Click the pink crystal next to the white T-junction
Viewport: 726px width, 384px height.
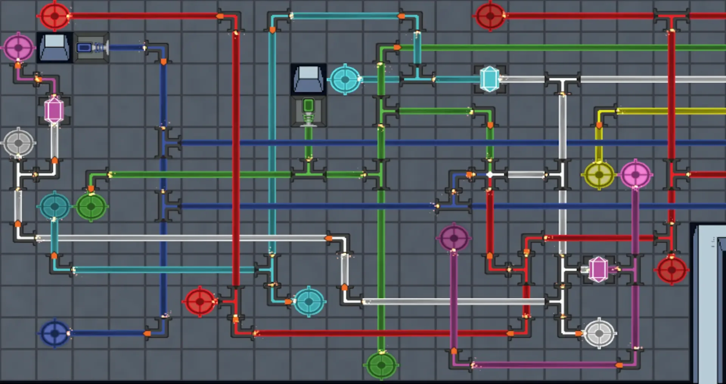(598, 270)
